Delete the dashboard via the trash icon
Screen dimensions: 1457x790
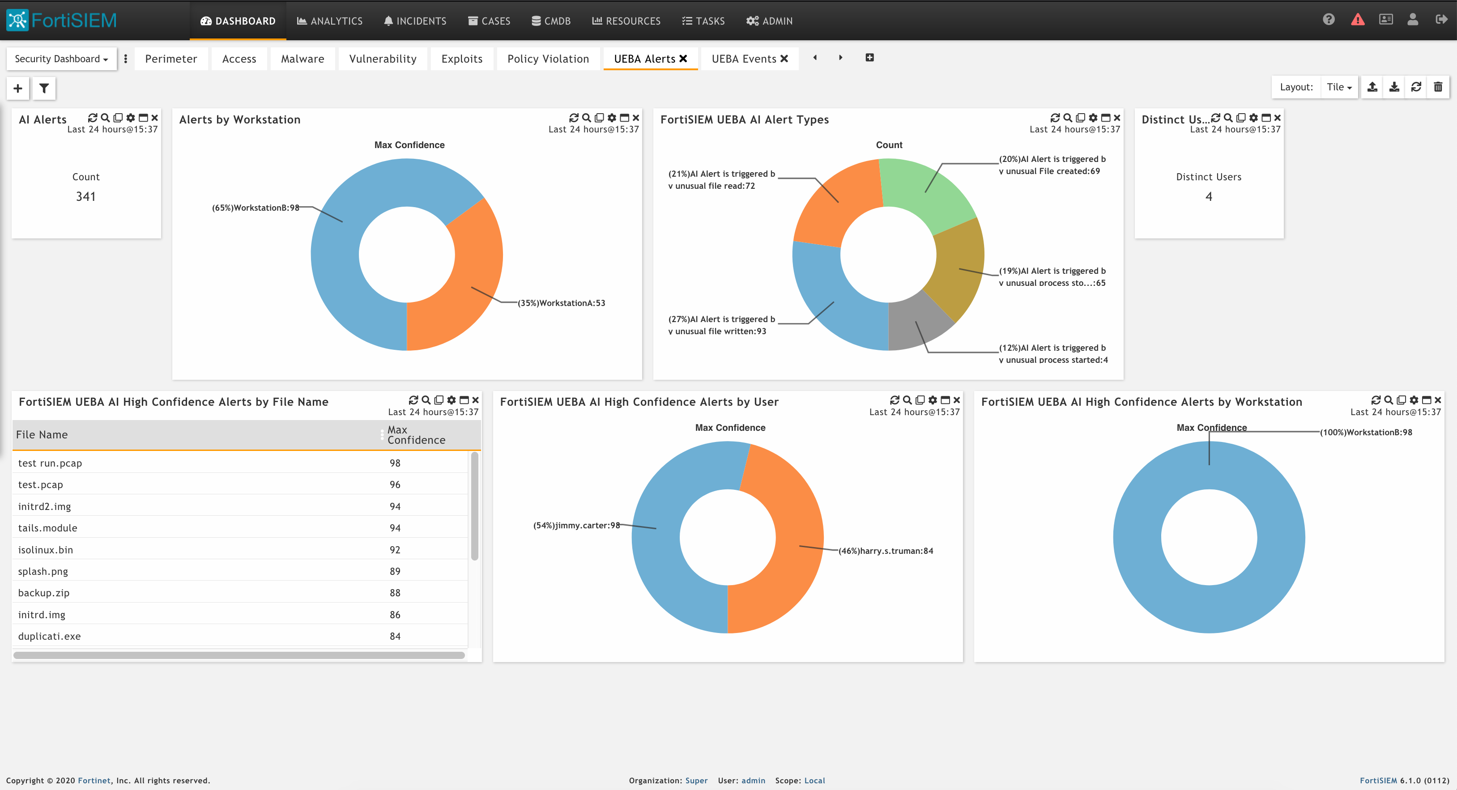point(1438,87)
